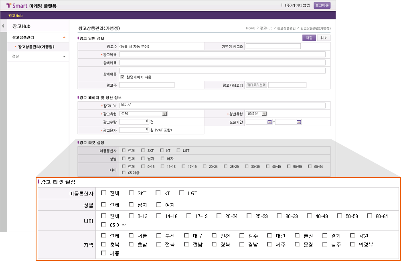401x261 pixels.
Task: Focus the 상세내용 input field
Action: point(223,71)
